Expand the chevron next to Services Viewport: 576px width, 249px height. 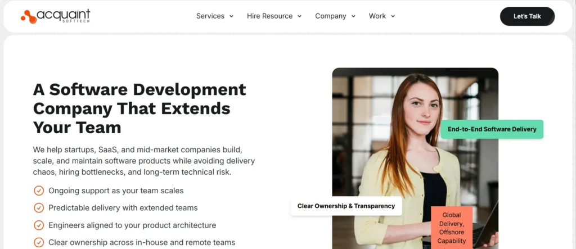click(231, 16)
